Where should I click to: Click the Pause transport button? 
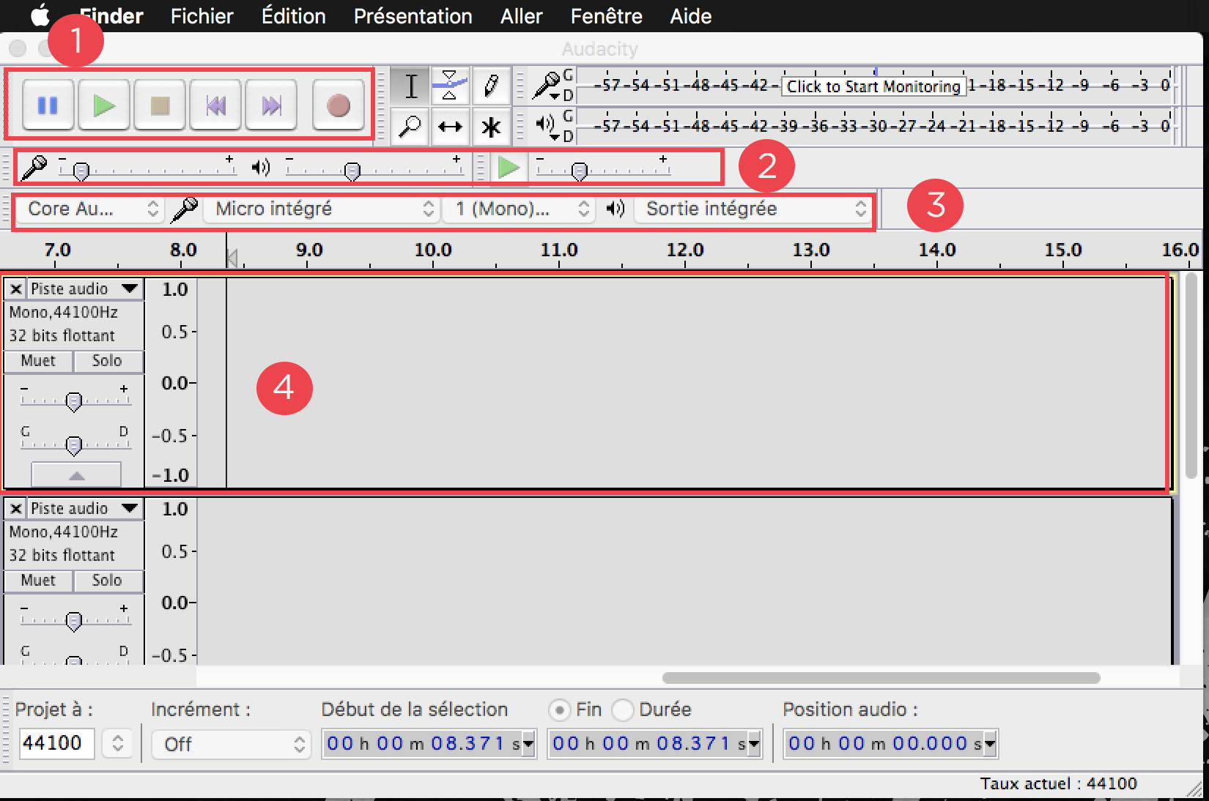pyautogui.click(x=48, y=105)
